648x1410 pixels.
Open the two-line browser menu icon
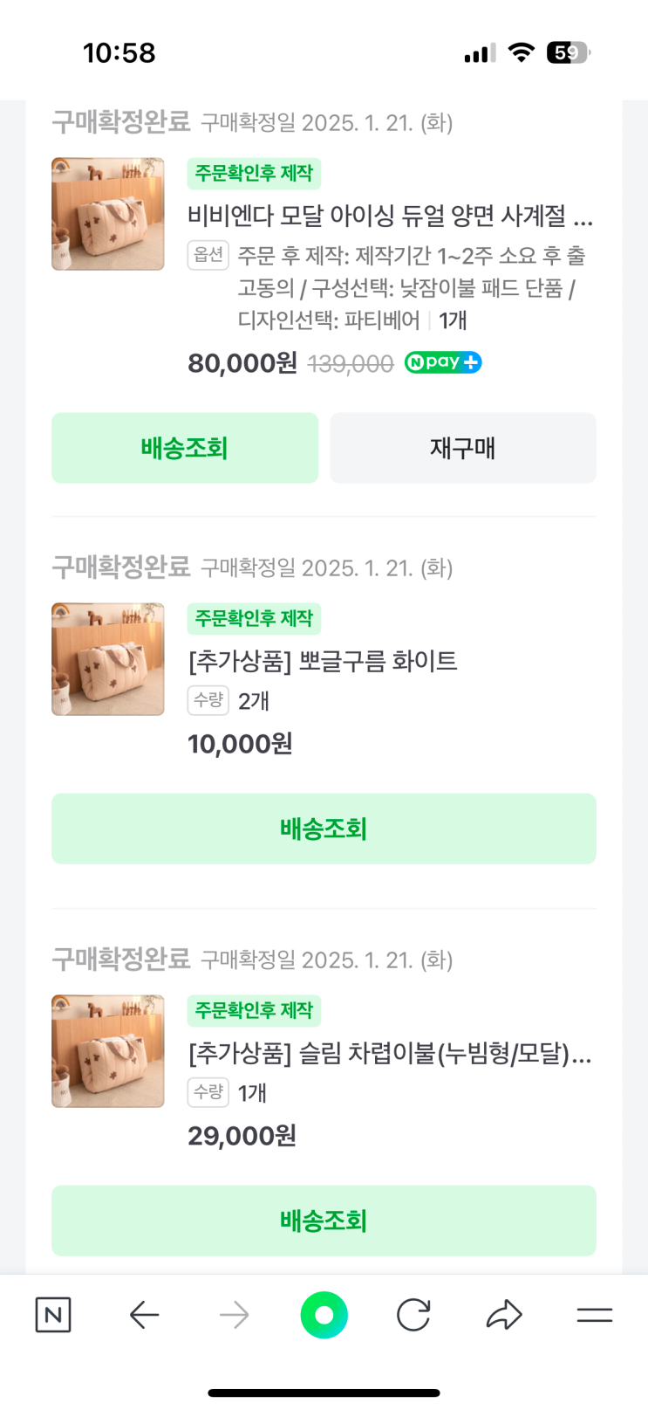click(x=594, y=1315)
